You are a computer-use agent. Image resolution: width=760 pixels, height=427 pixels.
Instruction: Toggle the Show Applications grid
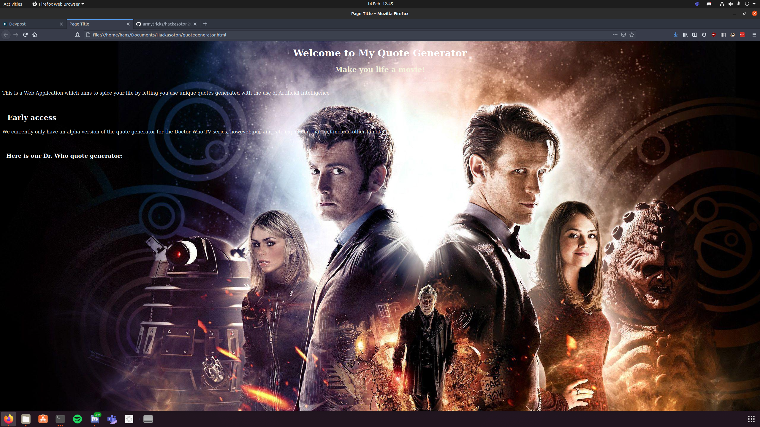751,419
